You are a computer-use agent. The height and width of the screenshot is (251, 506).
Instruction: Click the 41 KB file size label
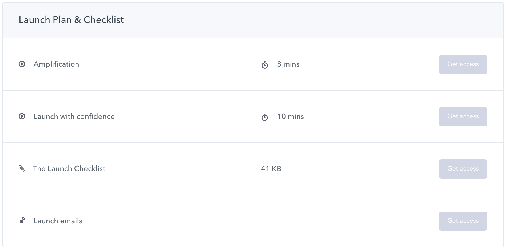pos(271,169)
